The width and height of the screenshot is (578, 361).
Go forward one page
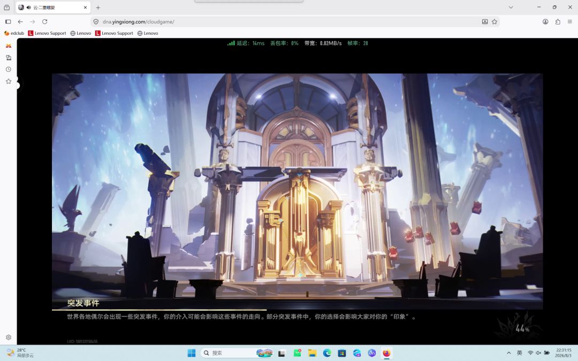33,22
